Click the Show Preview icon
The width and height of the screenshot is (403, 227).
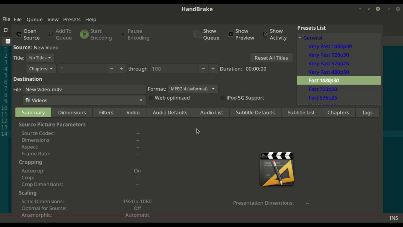pyautogui.click(x=231, y=34)
